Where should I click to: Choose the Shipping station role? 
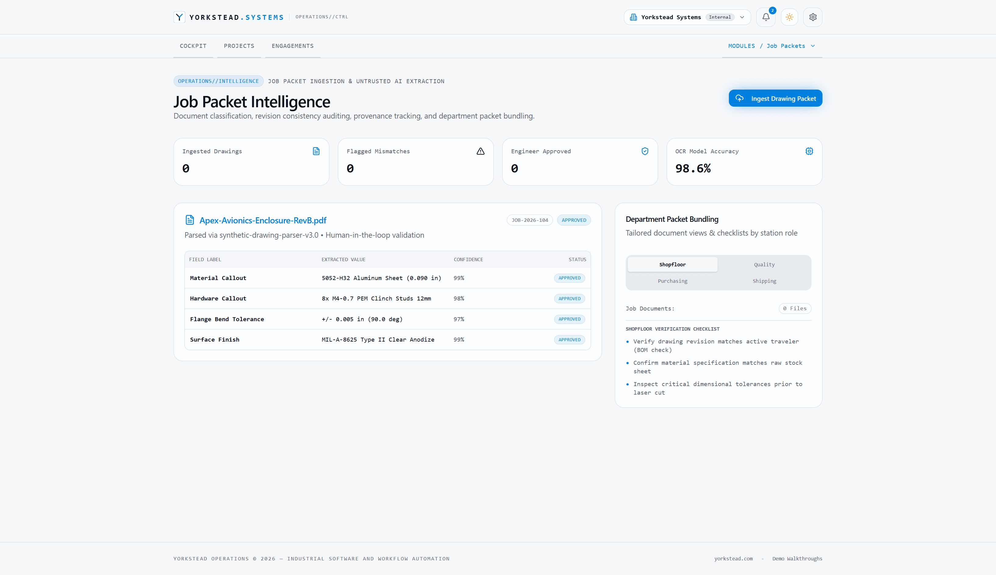[x=764, y=281]
